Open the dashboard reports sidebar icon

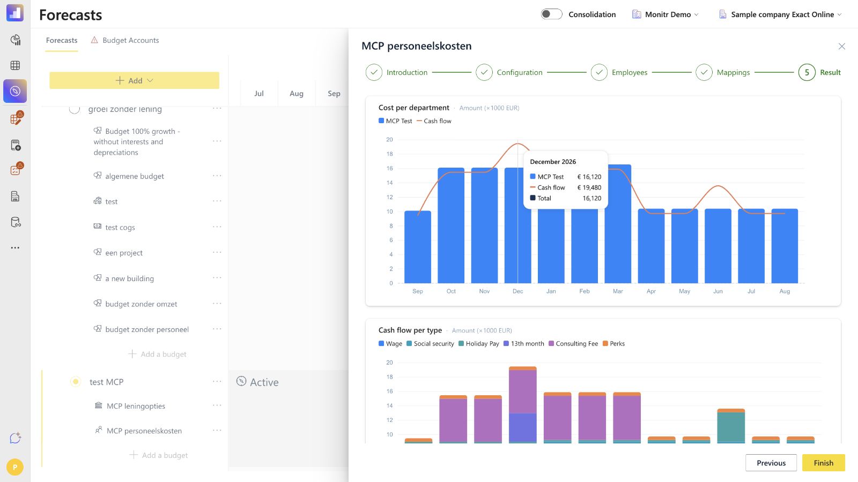[x=15, y=40]
